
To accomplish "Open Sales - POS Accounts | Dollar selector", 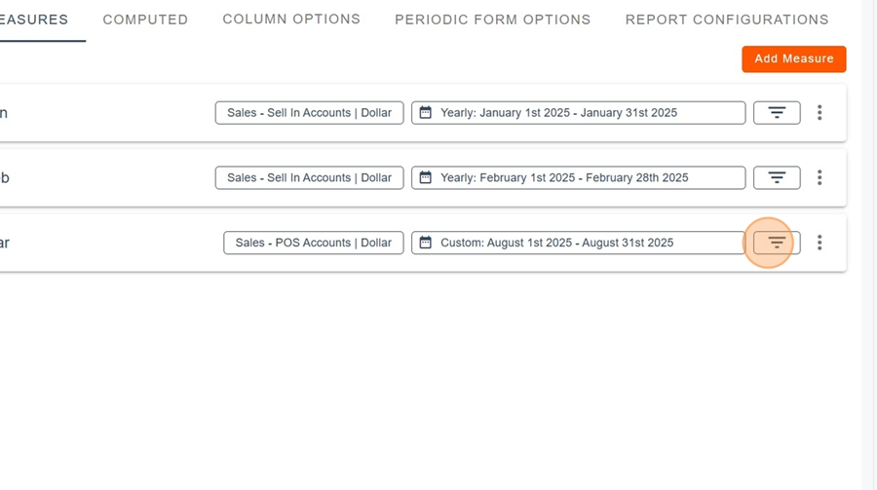I will point(313,243).
